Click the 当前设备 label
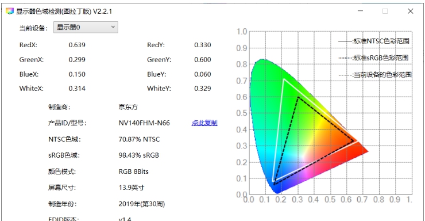This screenshot has height=221, width=425. click(33, 28)
